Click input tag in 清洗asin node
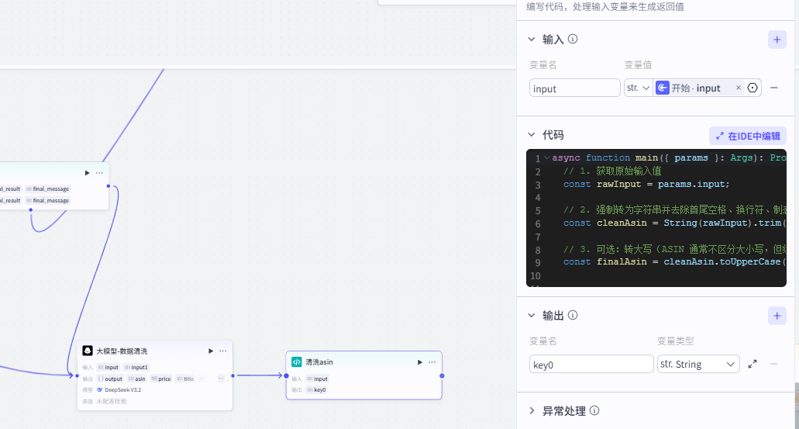799x429 pixels. (318, 379)
